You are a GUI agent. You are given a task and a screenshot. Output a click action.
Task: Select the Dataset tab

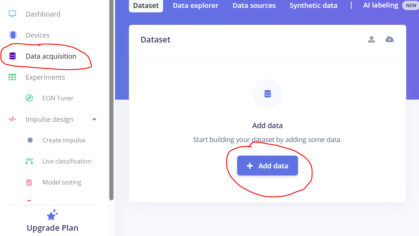(146, 6)
